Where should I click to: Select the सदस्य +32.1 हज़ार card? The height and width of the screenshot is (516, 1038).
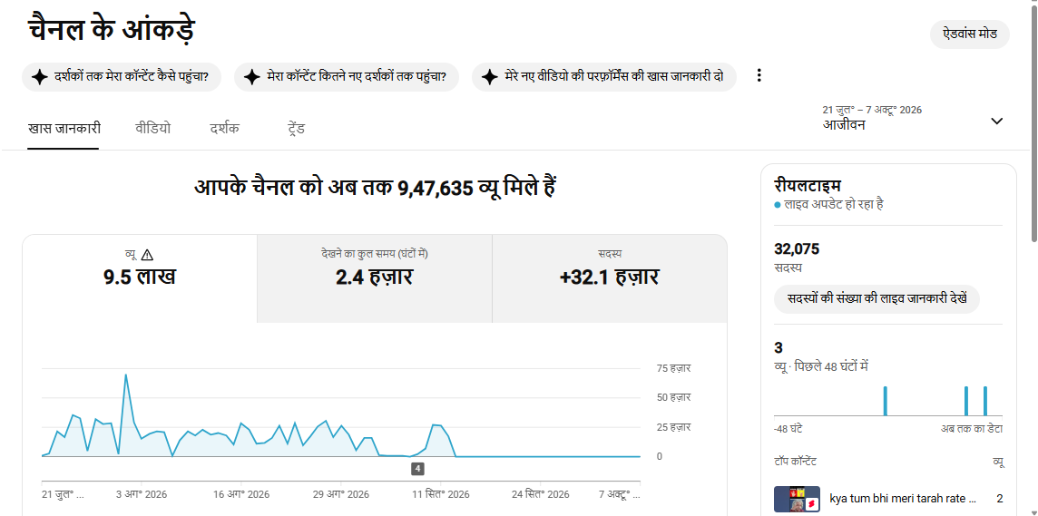pyautogui.click(x=609, y=278)
